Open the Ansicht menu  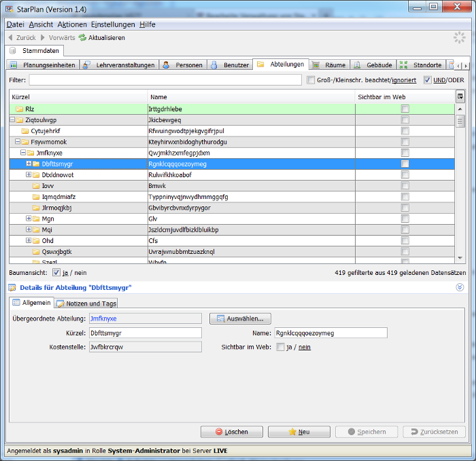click(x=41, y=24)
